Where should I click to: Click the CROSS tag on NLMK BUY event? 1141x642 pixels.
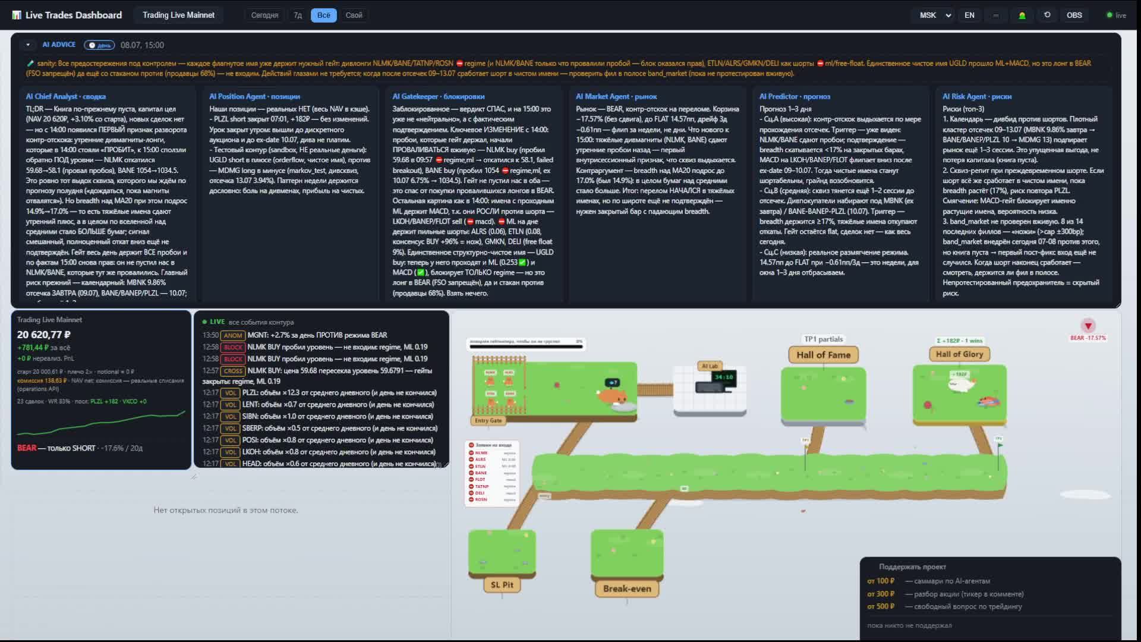tap(233, 371)
